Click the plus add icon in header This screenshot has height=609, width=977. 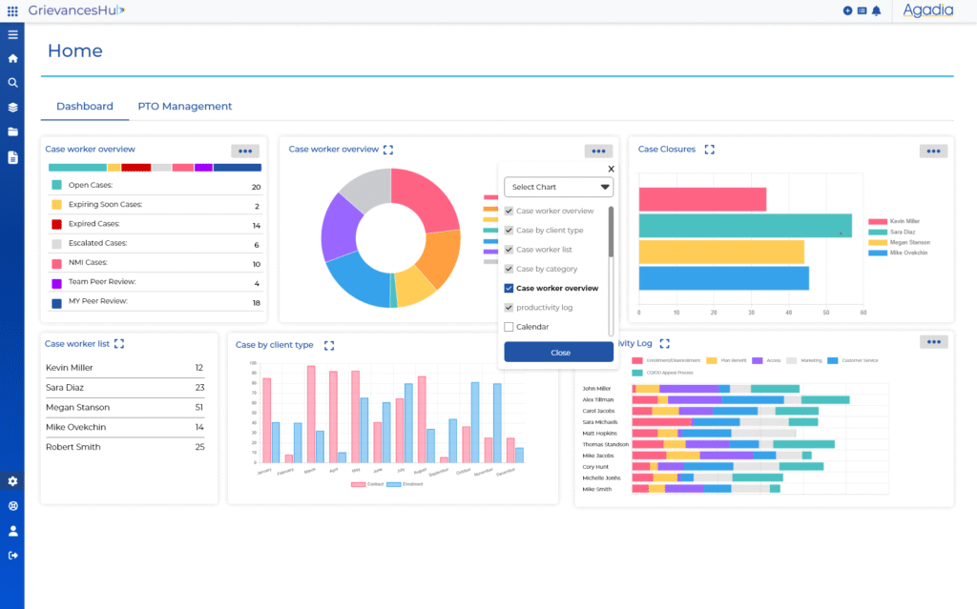pyautogui.click(x=847, y=10)
